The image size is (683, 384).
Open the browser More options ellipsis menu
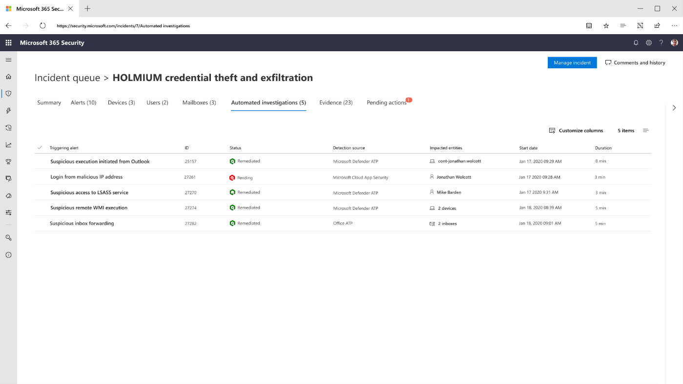pos(674,25)
